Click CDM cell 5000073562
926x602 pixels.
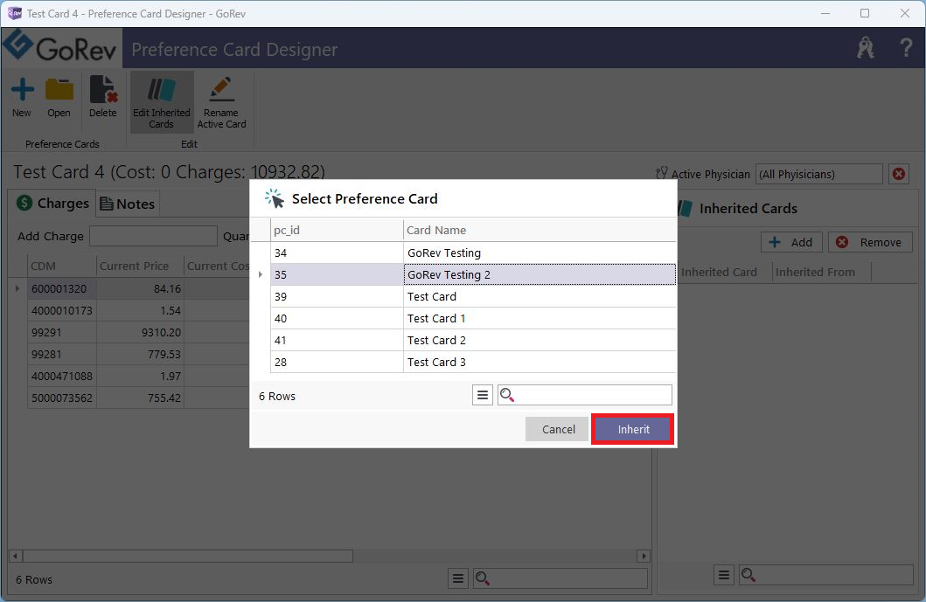click(x=61, y=398)
